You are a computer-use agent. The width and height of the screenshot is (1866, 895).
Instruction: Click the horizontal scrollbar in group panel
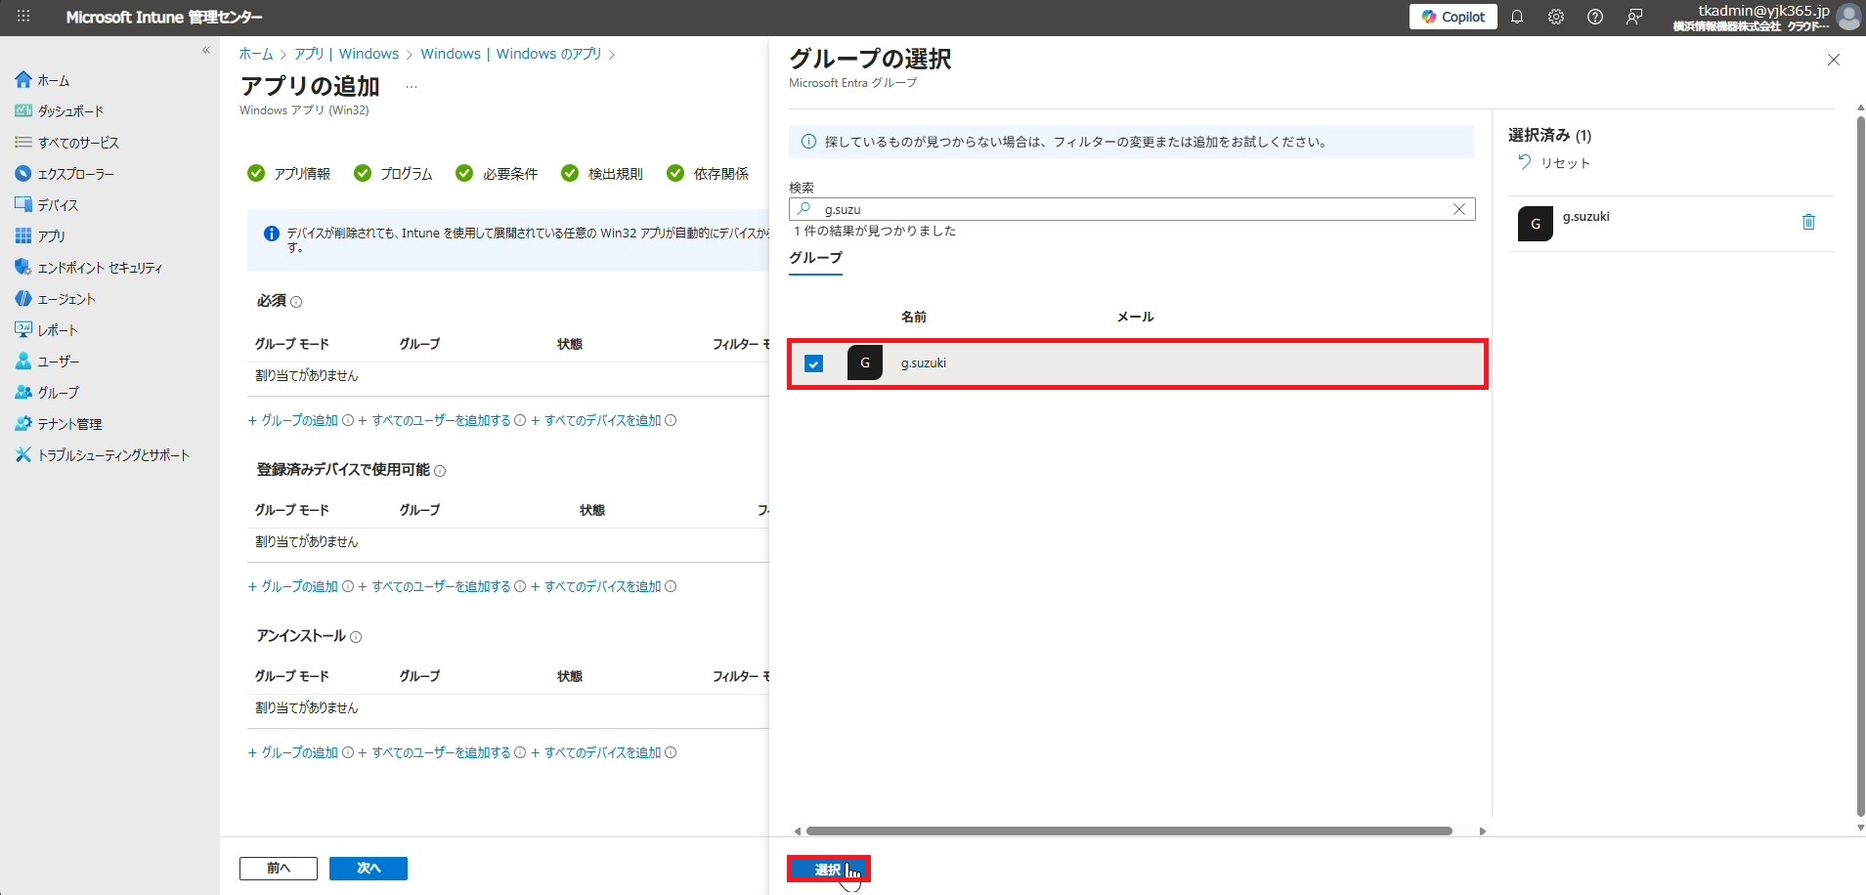(1129, 831)
